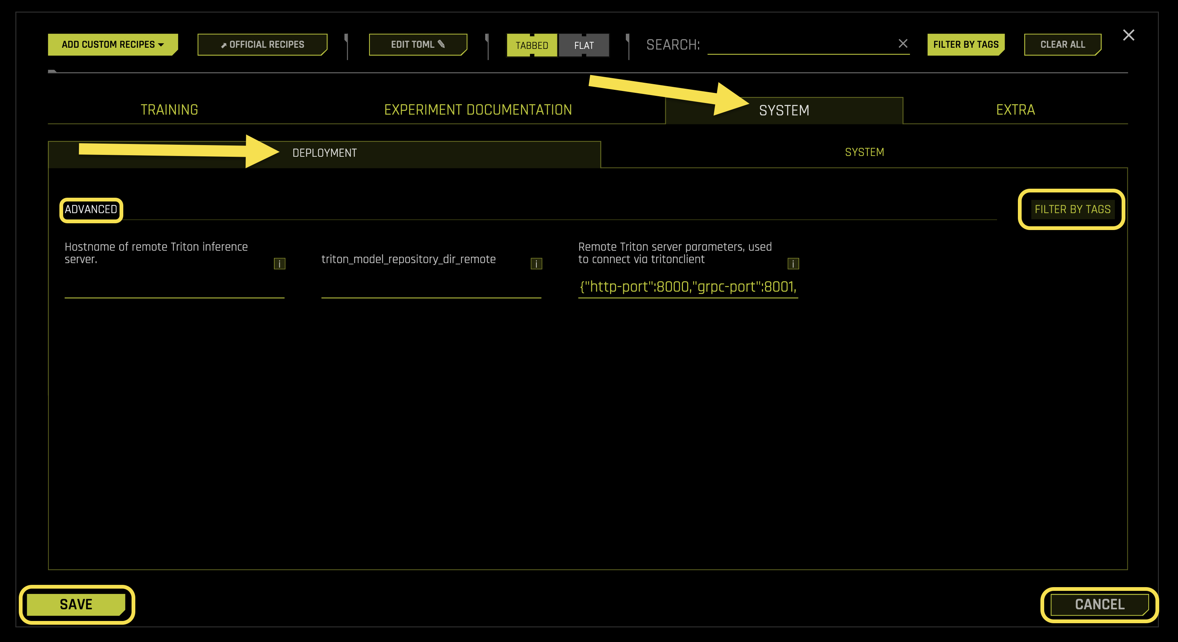Open Filter by Tags in the Deployment panel

[x=1072, y=209]
